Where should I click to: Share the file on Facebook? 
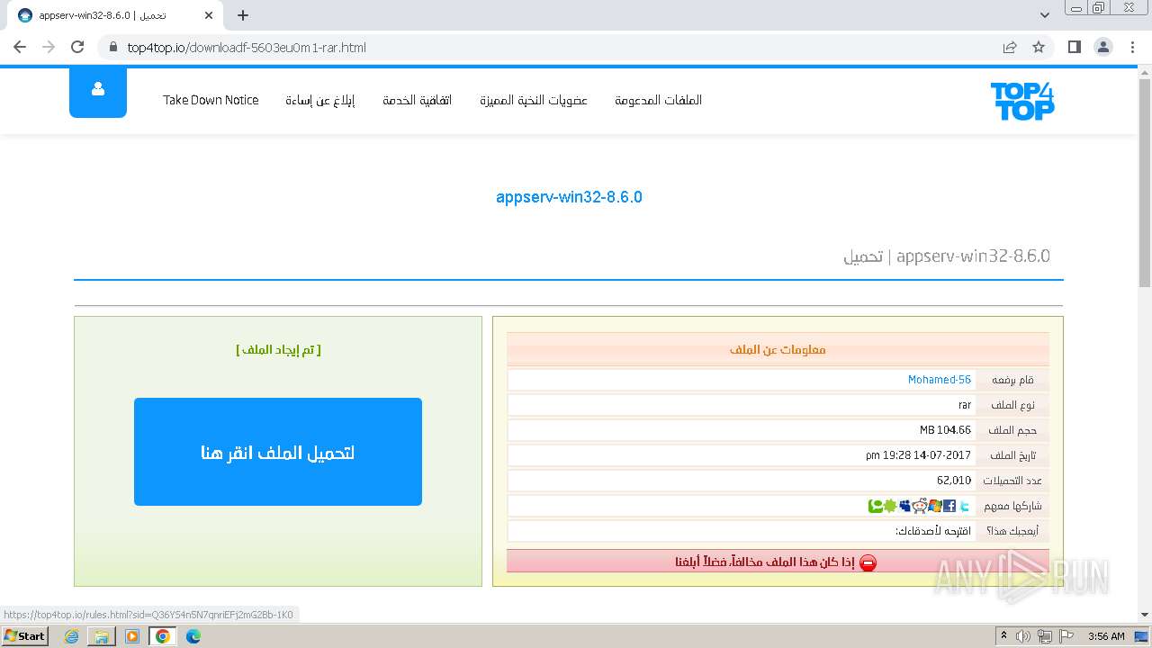click(x=949, y=506)
